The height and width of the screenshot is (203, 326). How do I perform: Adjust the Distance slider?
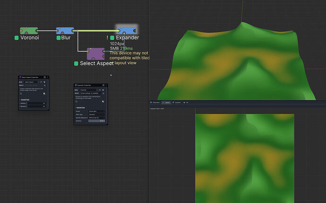[96, 121]
